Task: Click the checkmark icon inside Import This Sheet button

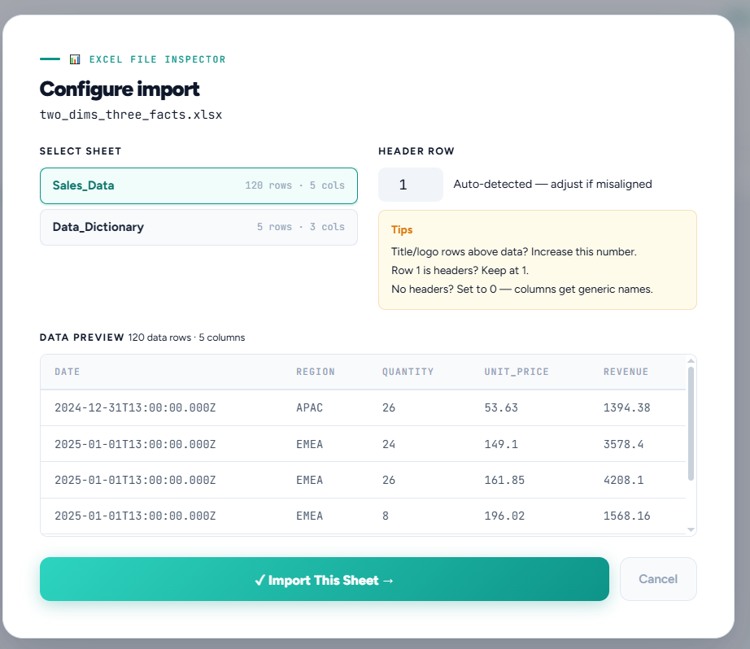Action: pyautogui.click(x=259, y=579)
